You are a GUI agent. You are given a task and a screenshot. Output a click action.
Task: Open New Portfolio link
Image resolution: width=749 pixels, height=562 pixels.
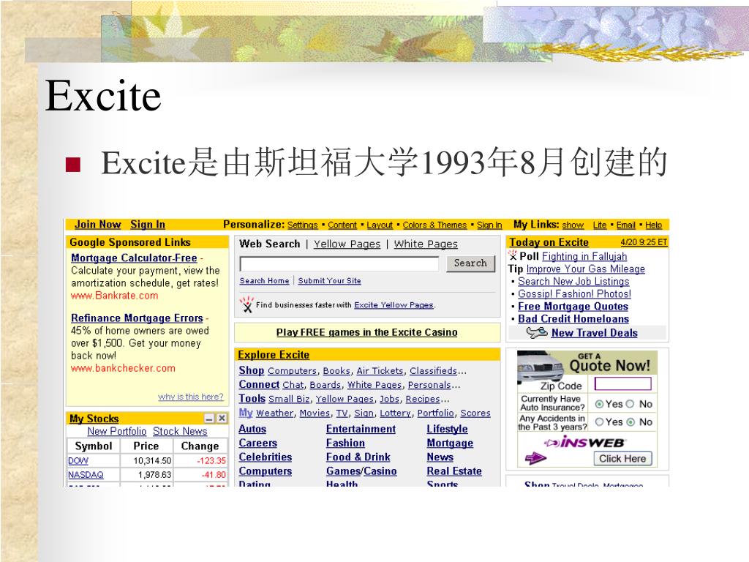pos(116,431)
